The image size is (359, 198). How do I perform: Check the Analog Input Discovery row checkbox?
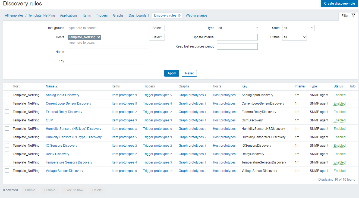click(x=7, y=95)
